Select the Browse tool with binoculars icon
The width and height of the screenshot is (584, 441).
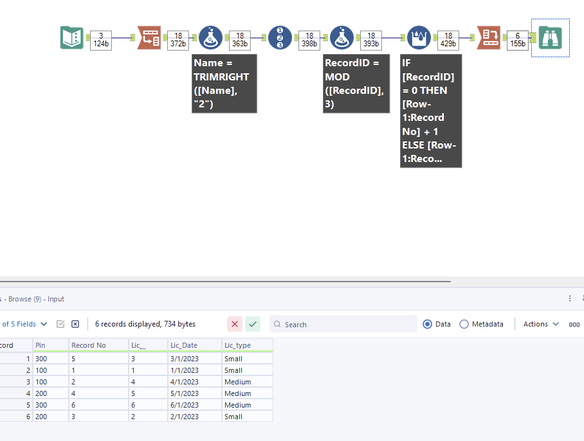click(550, 37)
